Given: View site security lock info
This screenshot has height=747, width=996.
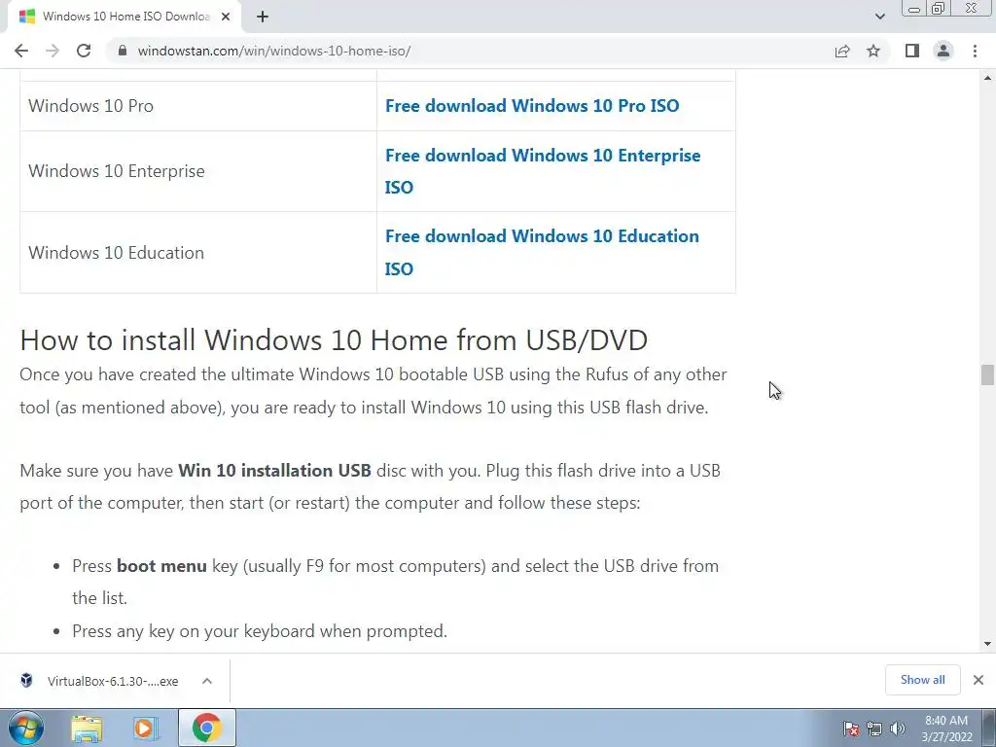Looking at the screenshot, I should (x=122, y=51).
